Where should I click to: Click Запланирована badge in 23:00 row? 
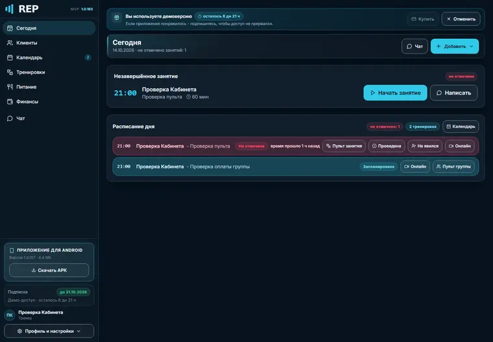379,166
